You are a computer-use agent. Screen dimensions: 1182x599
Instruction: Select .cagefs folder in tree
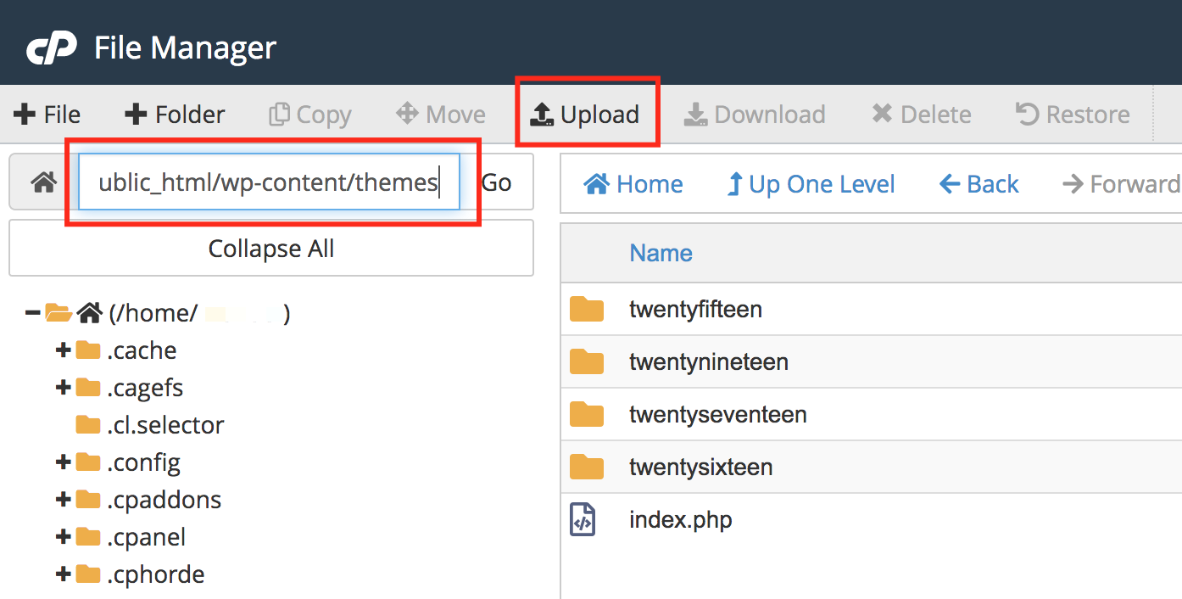pyautogui.click(x=145, y=388)
